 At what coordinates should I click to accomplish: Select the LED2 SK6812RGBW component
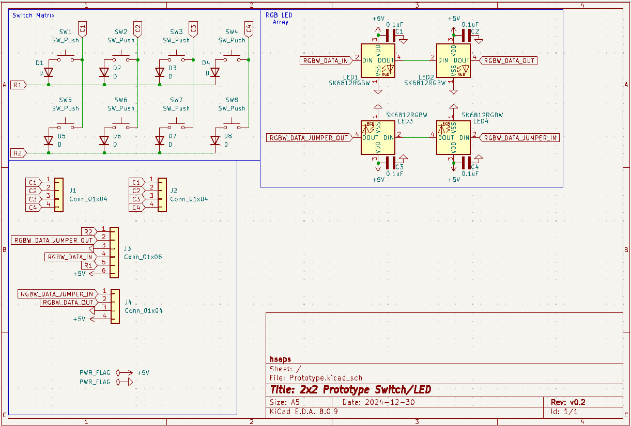pyautogui.click(x=453, y=60)
